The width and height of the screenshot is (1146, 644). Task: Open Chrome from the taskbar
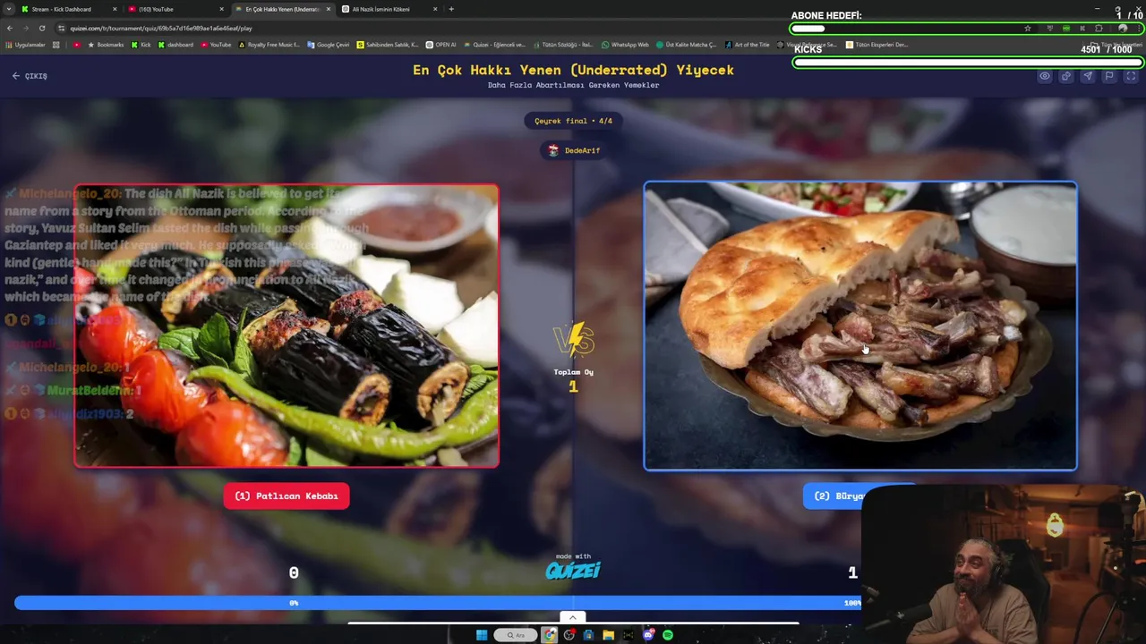(549, 635)
